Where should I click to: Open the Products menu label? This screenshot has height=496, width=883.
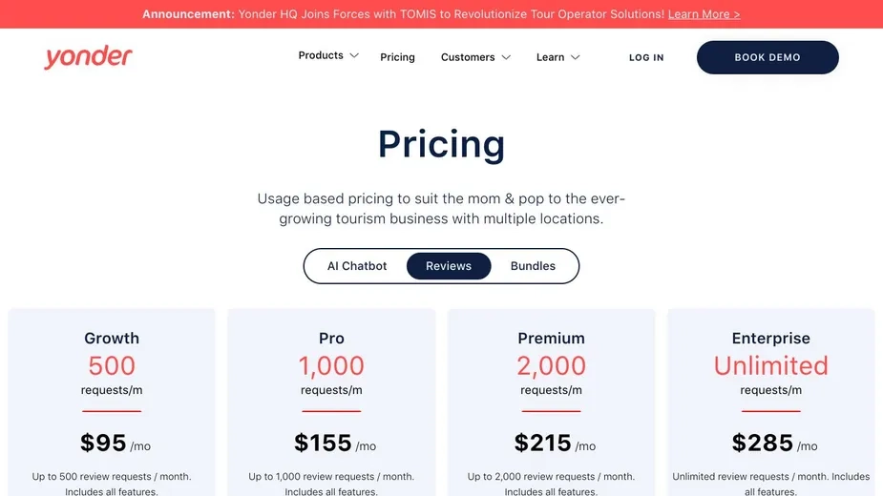tap(321, 55)
